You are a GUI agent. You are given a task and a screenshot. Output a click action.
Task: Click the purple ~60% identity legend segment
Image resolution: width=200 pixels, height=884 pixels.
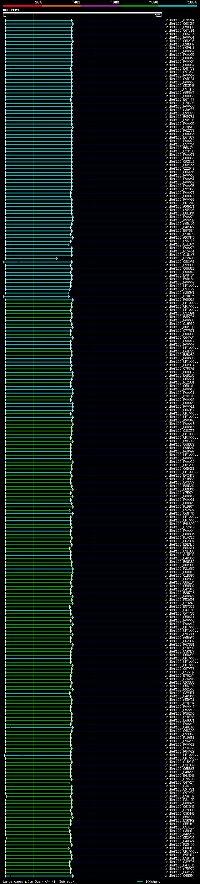tap(100, 6)
